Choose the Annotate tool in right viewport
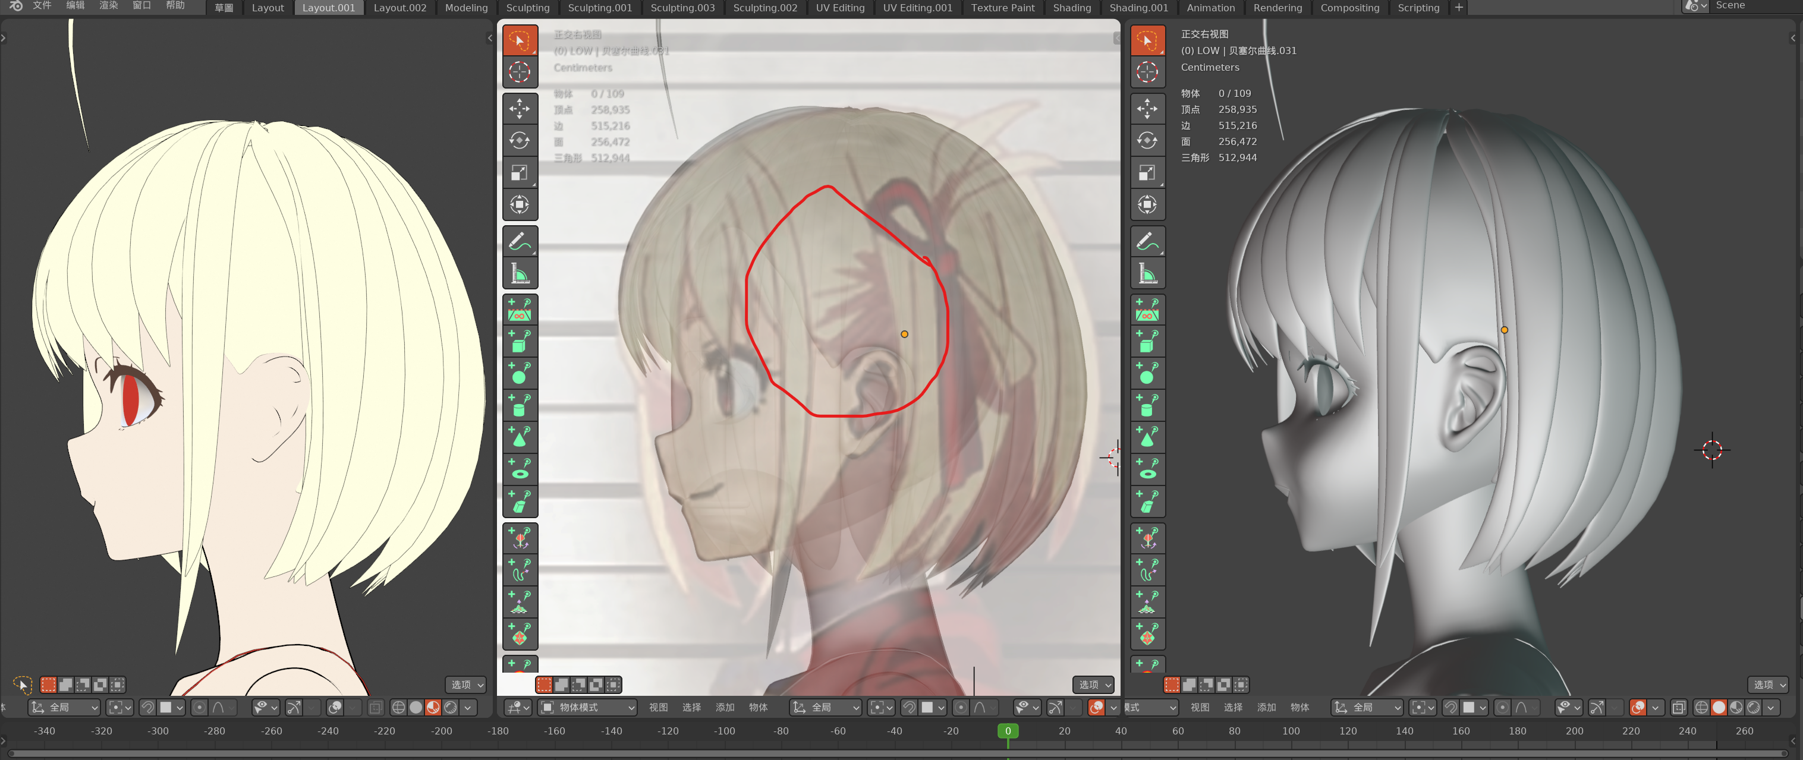Viewport: 1803px width, 760px height. (1147, 241)
